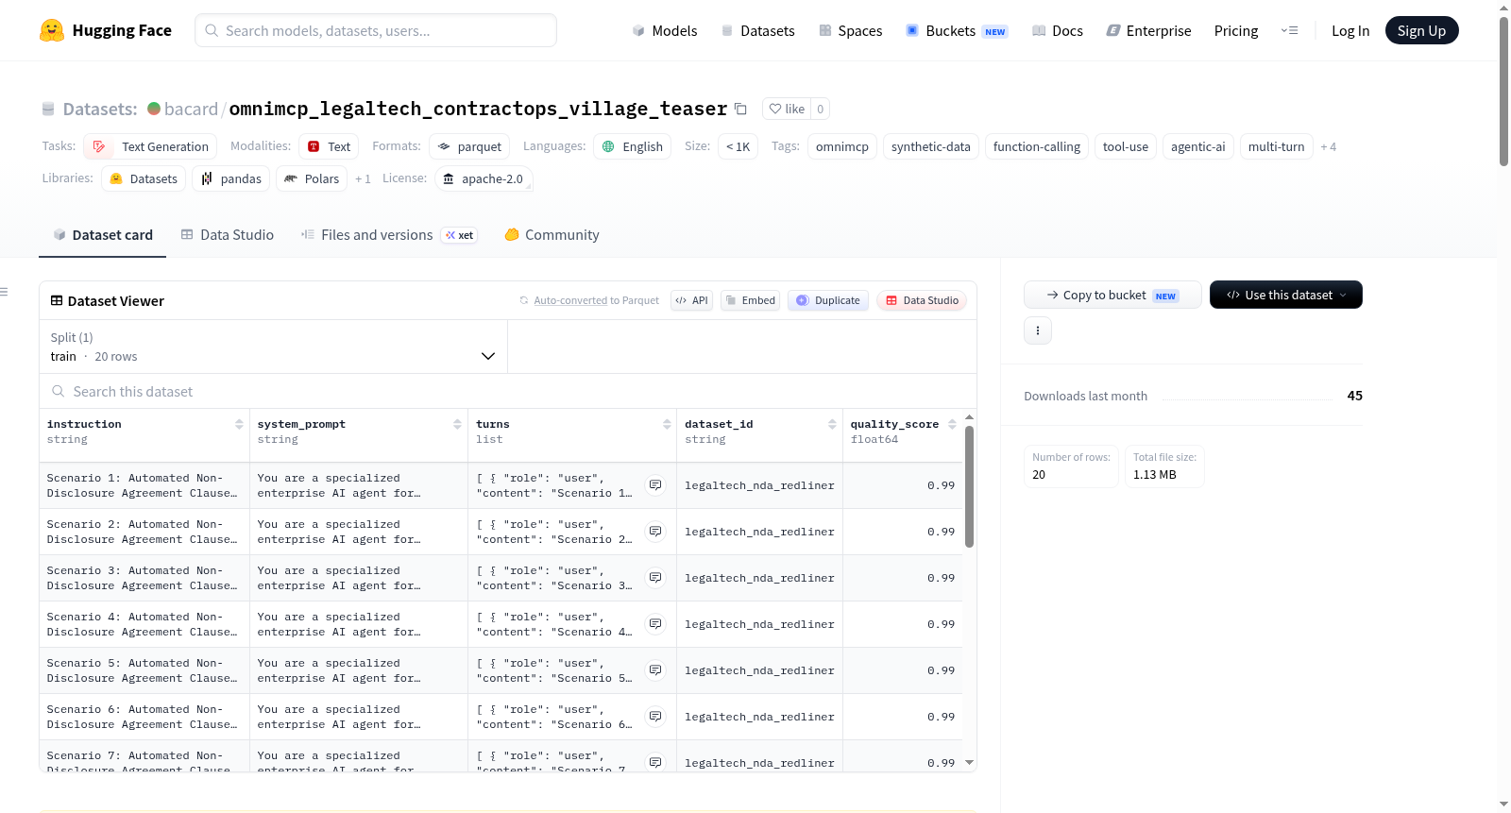
Task: Go to Models in the top navigation
Action: 665,30
